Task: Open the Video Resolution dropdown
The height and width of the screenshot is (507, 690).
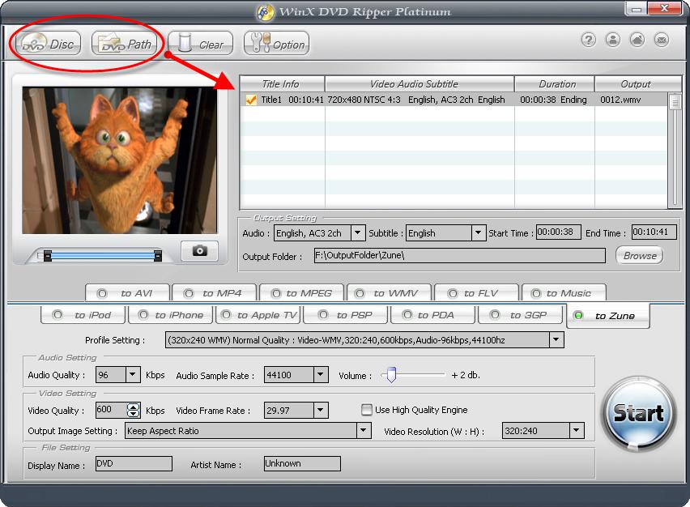Action: [x=576, y=431]
